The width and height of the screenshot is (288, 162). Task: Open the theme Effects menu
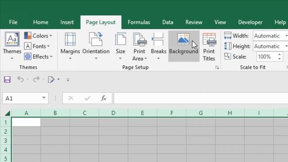point(38,57)
